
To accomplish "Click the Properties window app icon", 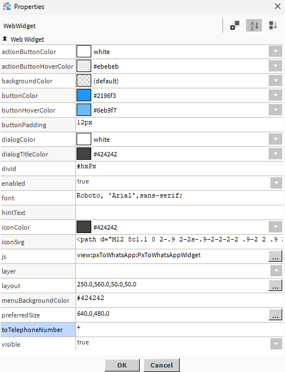I will (7, 6).
